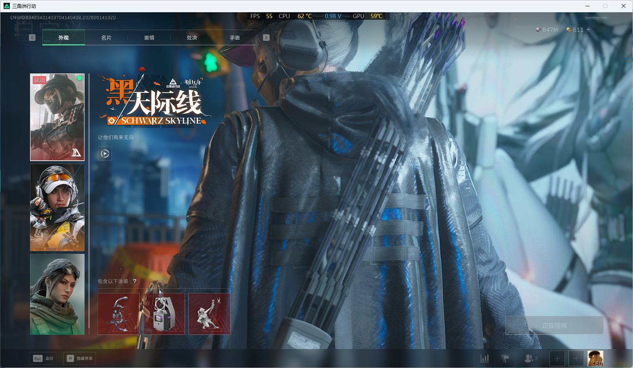Close the 三角洲行动 window
Image resolution: width=633 pixels, height=368 pixels.
(x=624, y=6)
